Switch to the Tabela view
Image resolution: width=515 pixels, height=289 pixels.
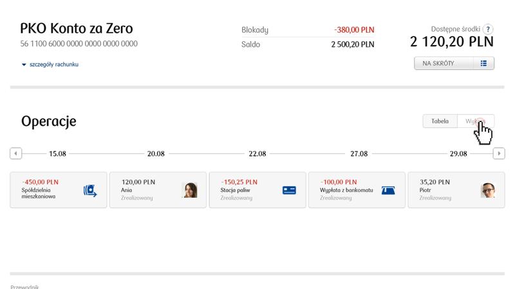[440, 121]
